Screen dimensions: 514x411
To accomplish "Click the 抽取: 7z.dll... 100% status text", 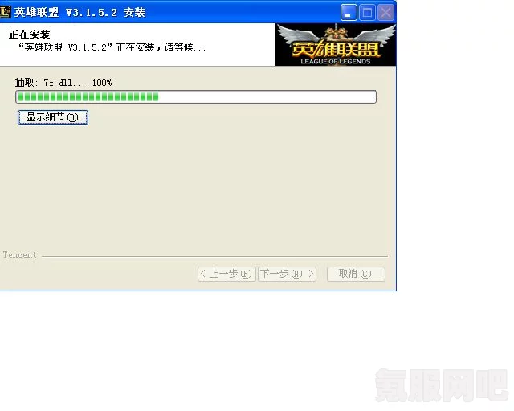I will (x=63, y=83).
